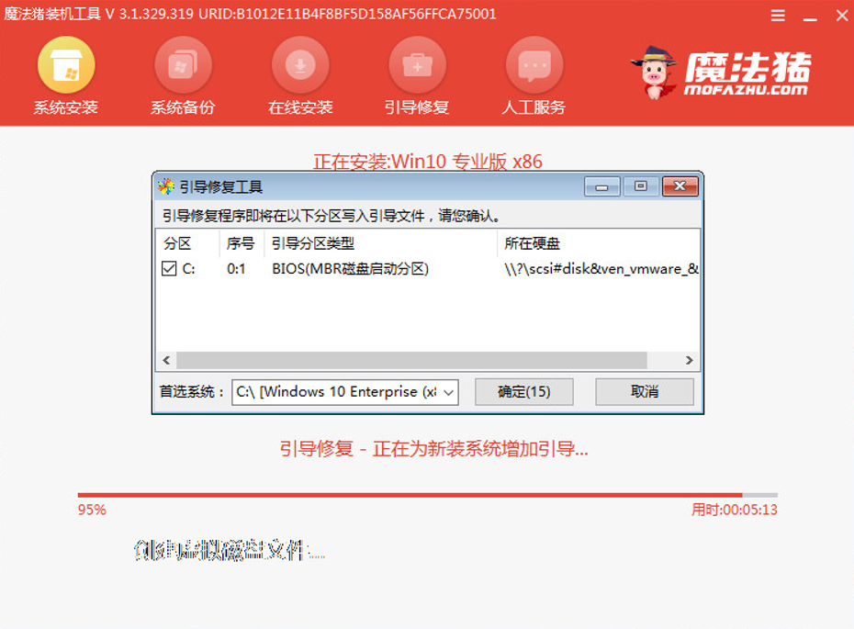Image resolution: width=854 pixels, height=629 pixels.
Task: Click the 引导修复工具 dialog title icon
Action: pyautogui.click(x=165, y=185)
